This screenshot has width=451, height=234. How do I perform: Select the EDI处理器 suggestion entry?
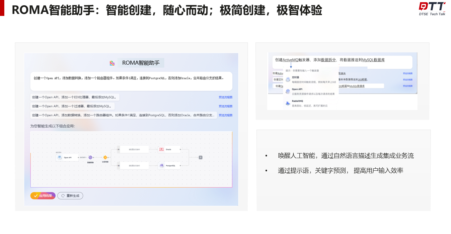coord(72,97)
